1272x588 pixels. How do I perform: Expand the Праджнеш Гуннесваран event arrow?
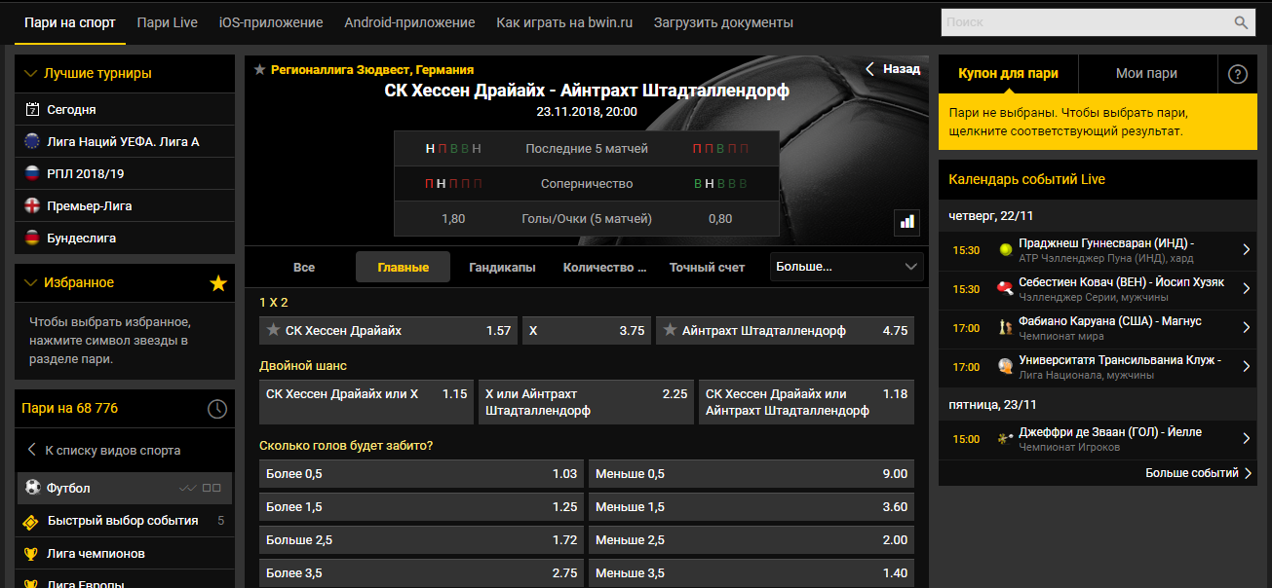(x=1247, y=250)
